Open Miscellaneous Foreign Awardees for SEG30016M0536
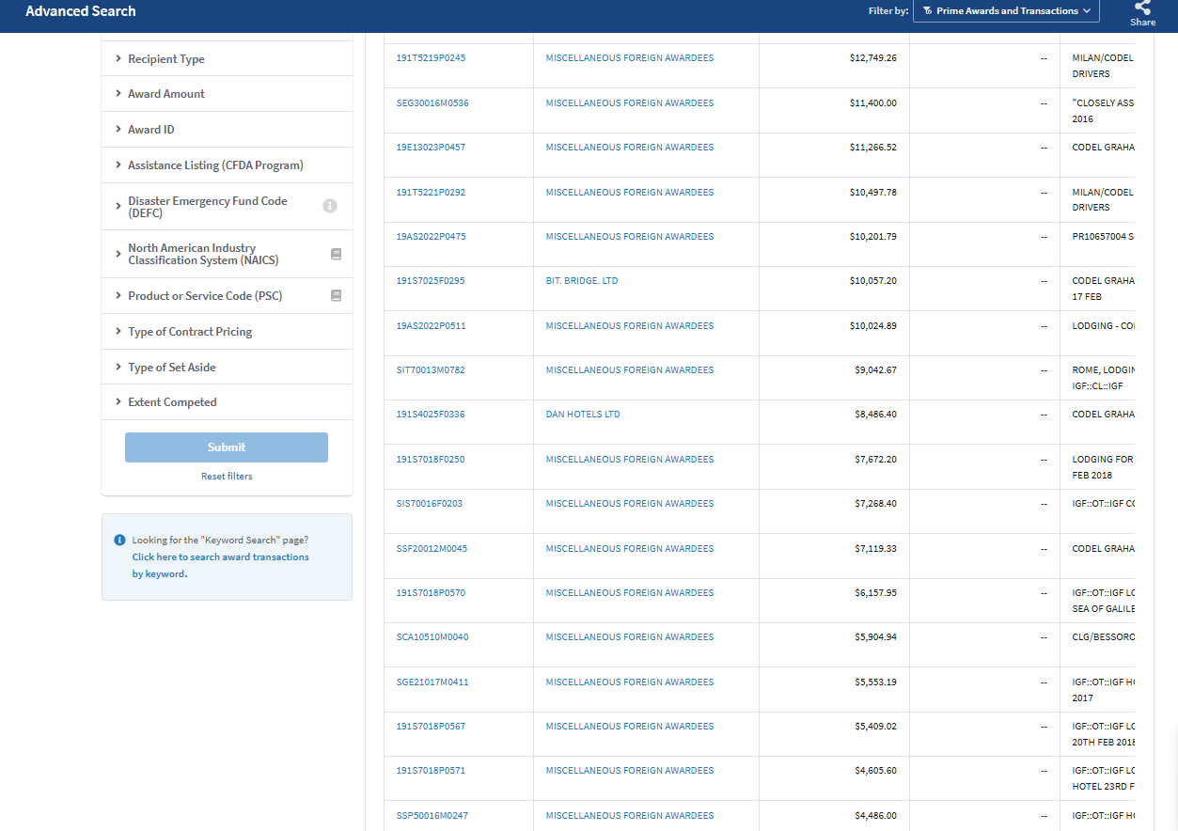Viewport: 1178px width, 831px height. point(630,103)
